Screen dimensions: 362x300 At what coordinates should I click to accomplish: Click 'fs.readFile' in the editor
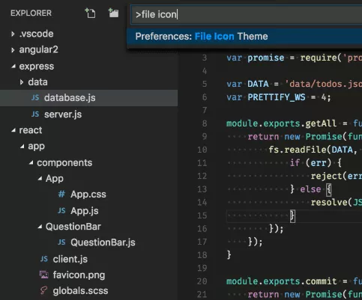coord(298,150)
